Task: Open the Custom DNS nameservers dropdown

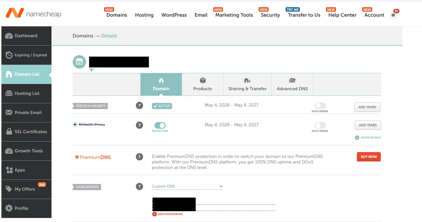Action: tap(187, 186)
